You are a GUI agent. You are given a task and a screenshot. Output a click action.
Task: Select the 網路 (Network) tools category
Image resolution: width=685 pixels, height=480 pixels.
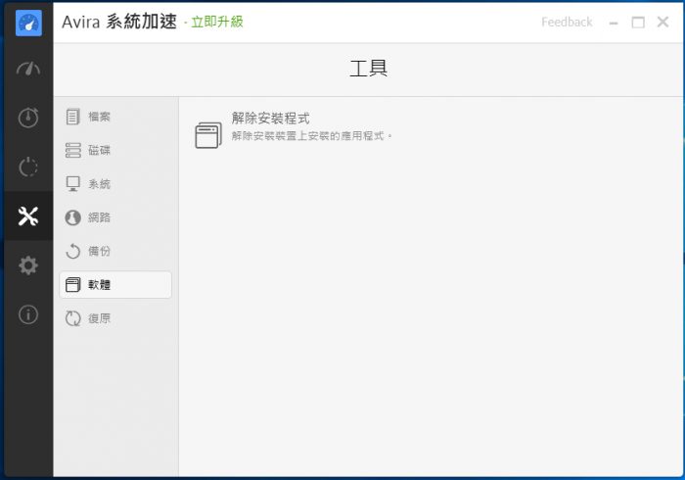tap(115, 217)
